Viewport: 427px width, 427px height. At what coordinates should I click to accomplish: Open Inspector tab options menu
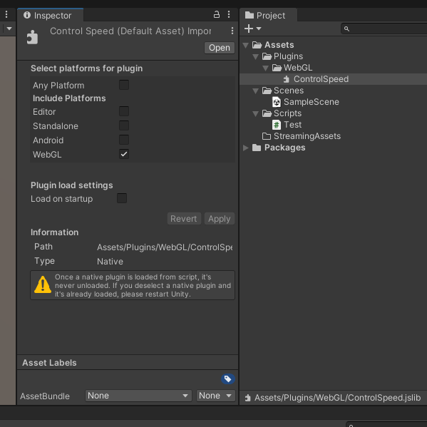(229, 14)
